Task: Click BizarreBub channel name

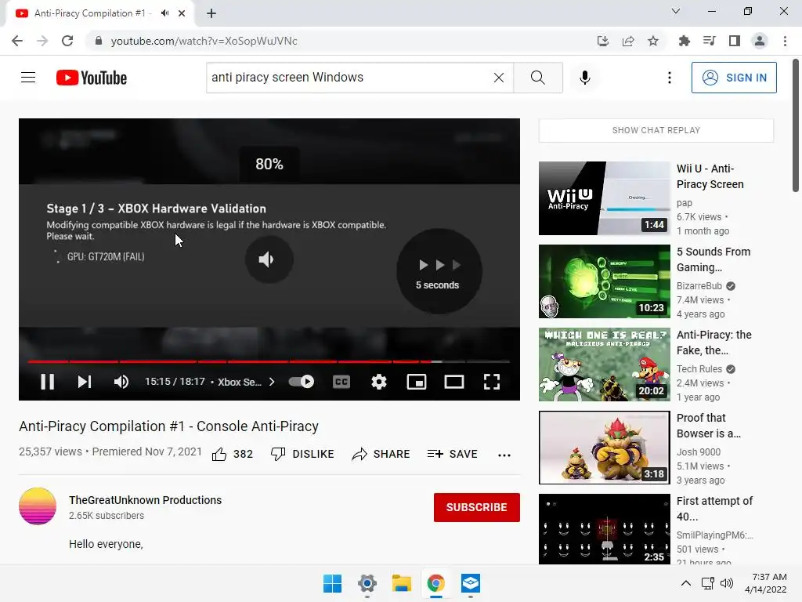Action: 699,285
